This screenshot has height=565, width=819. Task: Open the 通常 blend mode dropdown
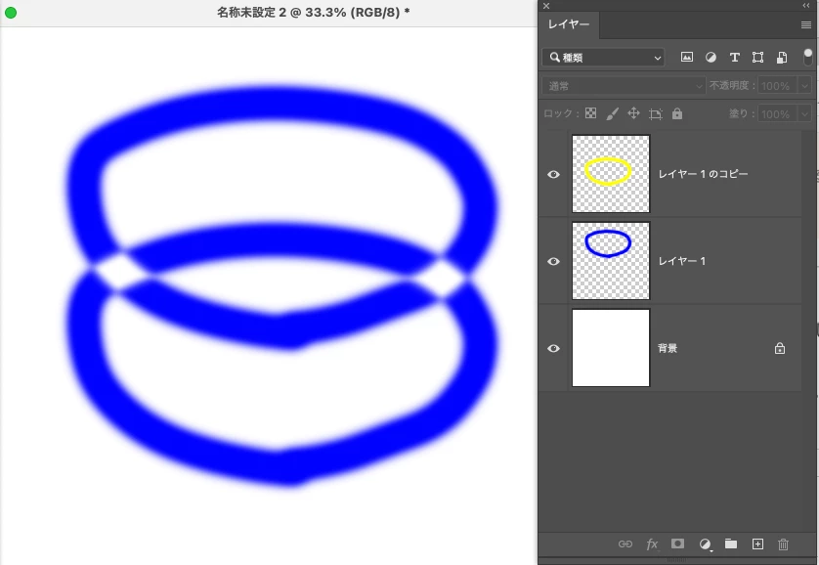(x=624, y=86)
